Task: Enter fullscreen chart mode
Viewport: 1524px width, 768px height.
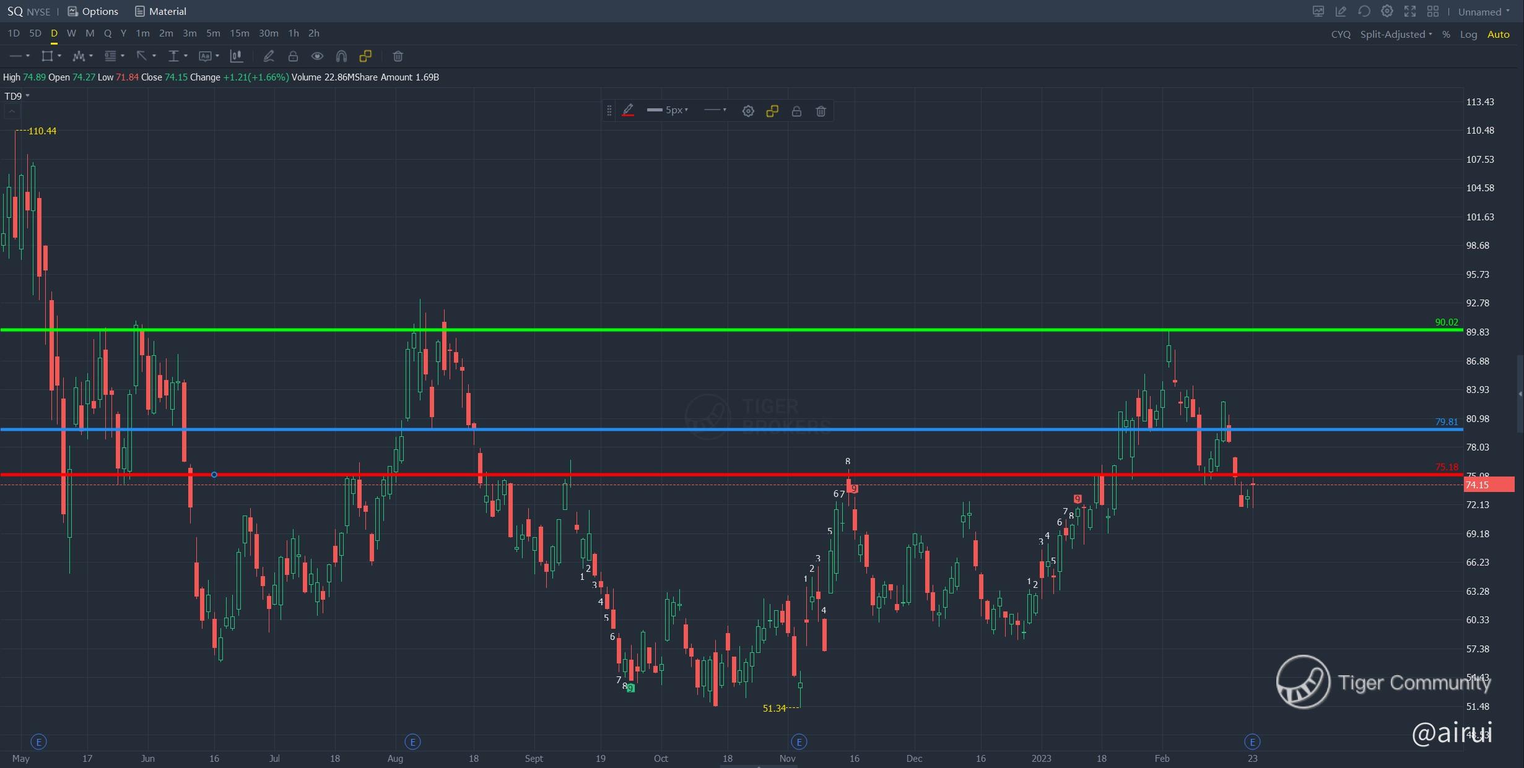Action: click(1410, 11)
